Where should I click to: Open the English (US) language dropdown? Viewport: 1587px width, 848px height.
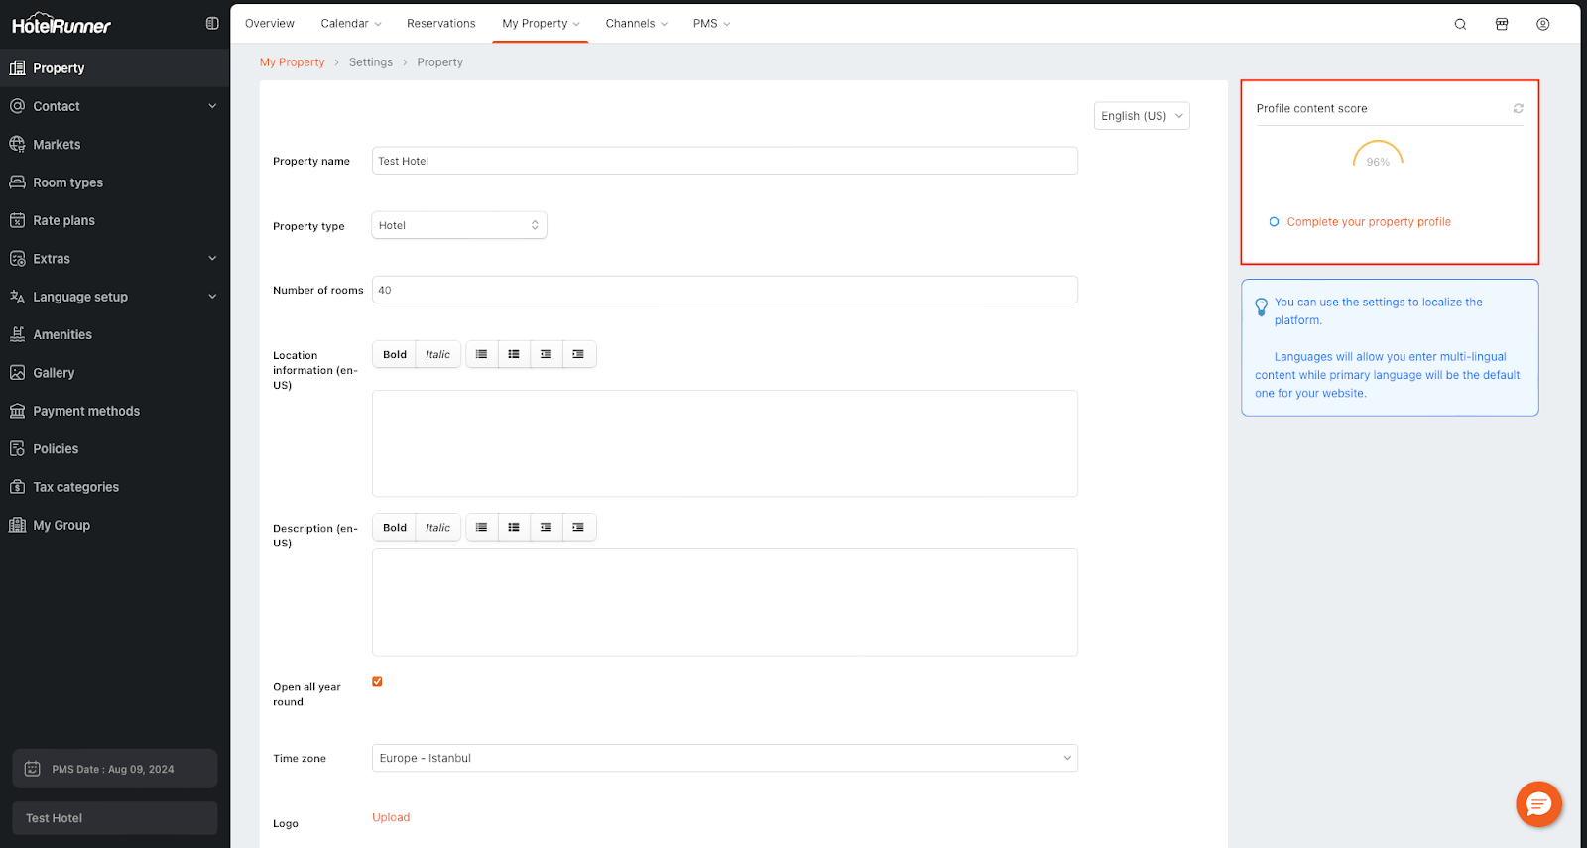point(1142,116)
